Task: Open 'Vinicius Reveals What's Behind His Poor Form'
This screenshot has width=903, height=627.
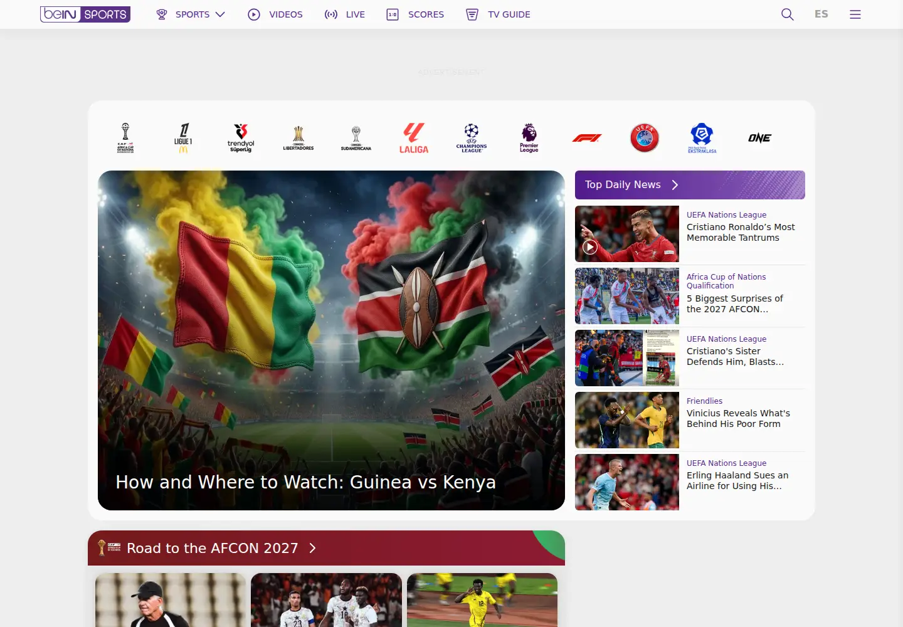Action: pyautogui.click(x=738, y=418)
